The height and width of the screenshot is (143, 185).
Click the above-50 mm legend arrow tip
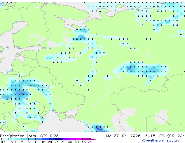click(x=92, y=139)
